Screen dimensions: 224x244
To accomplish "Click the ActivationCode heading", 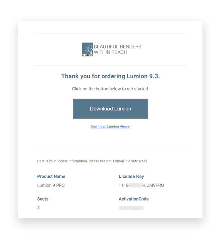I will [x=134, y=199].
